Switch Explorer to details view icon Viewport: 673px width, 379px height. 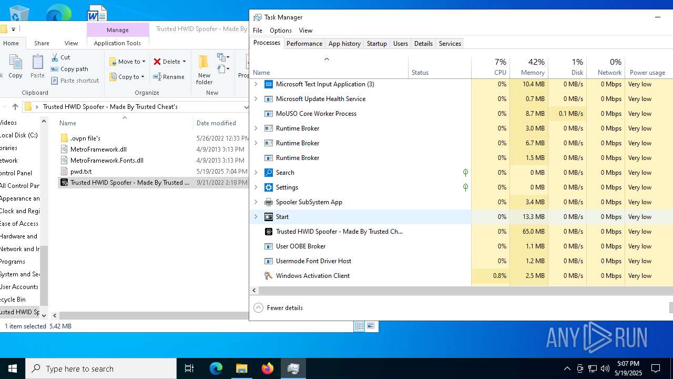pos(360,326)
